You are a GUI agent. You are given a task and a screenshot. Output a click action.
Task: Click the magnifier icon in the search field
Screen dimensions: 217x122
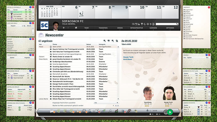177,24
